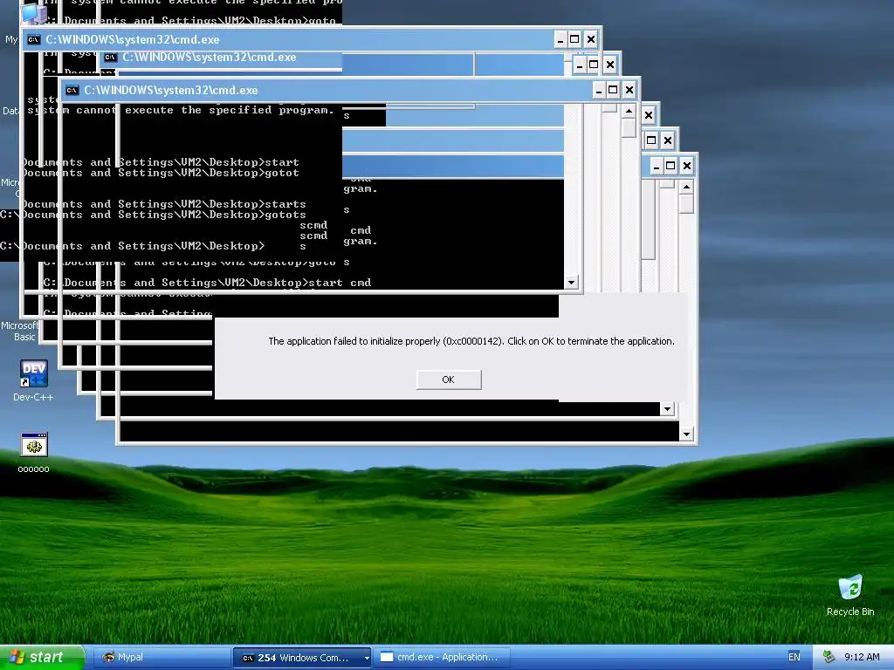Click the cmd icon in the second cmd.exe title bar
Viewport: 894px width, 670px height.
point(110,57)
